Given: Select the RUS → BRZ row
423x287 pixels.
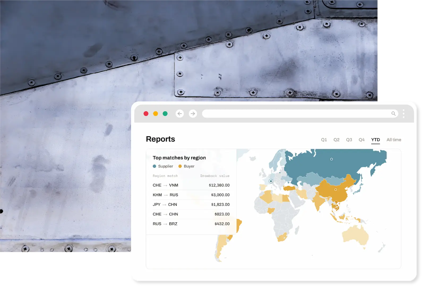Looking at the screenshot, I should pyautogui.click(x=191, y=224).
